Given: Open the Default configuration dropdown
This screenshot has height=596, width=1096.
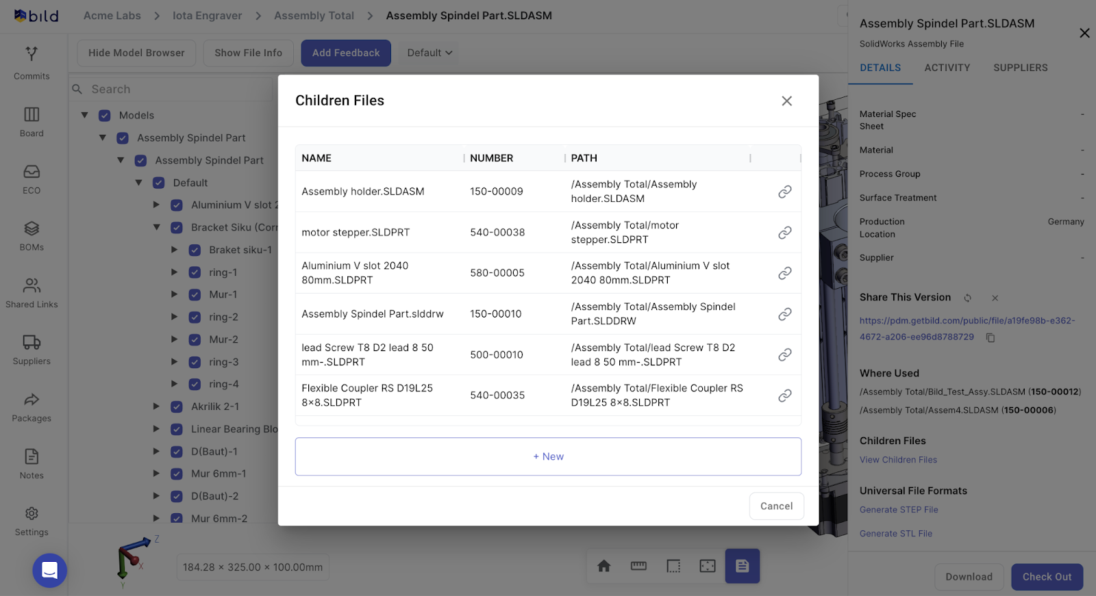Looking at the screenshot, I should (429, 53).
